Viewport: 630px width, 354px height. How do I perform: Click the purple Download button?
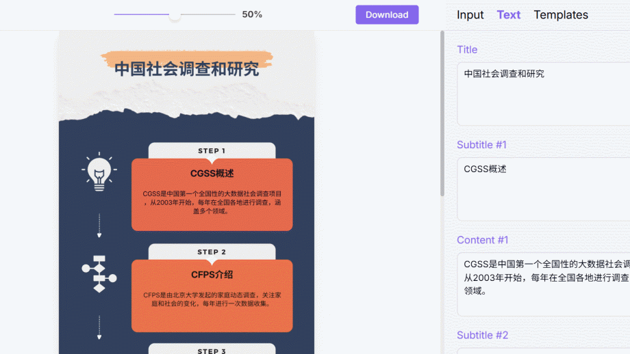[x=387, y=15]
